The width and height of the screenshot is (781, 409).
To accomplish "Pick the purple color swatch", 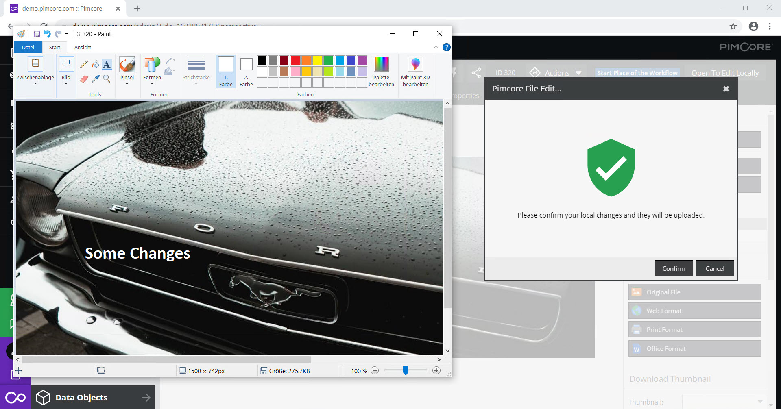I will [x=362, y=61].
